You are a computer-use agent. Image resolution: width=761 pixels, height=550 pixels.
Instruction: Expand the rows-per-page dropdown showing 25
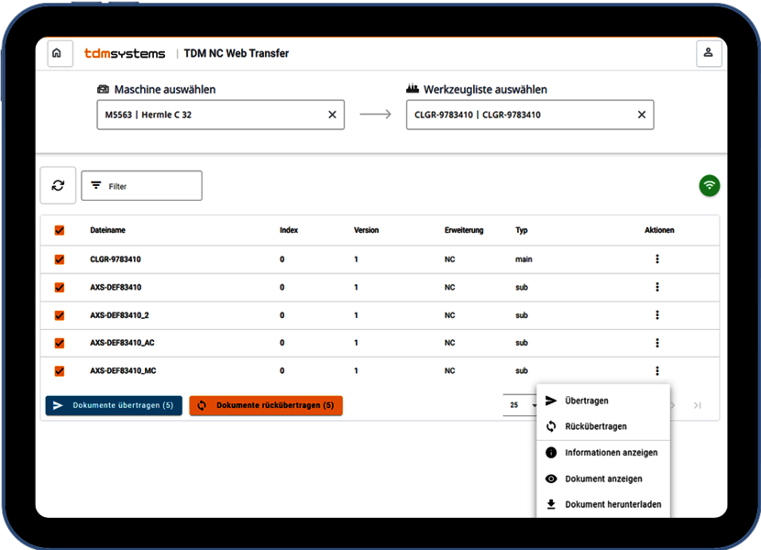tap(521, 405)
